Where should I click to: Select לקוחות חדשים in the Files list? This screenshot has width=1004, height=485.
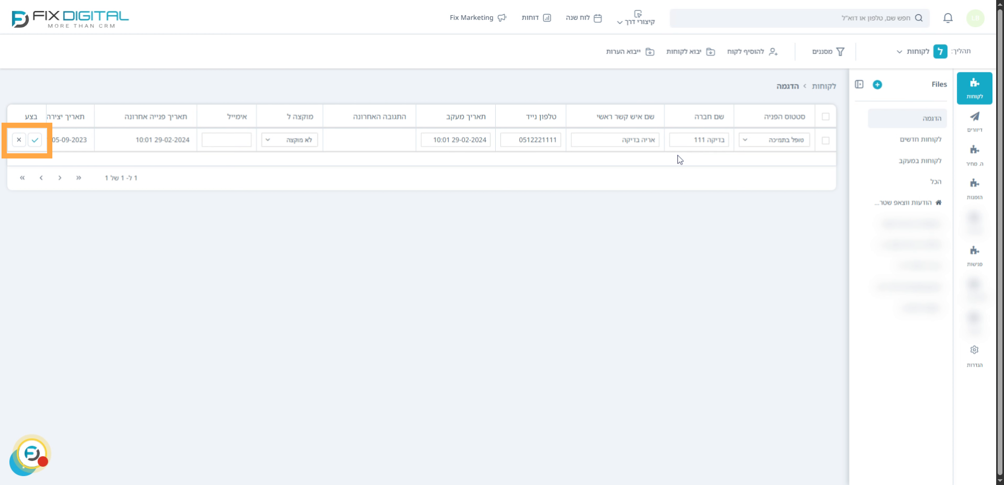(920, 140)
